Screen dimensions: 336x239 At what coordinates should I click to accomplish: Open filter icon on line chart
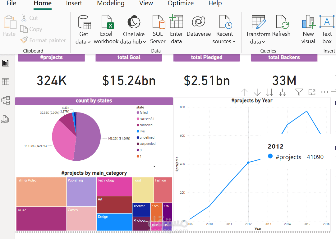299,92
